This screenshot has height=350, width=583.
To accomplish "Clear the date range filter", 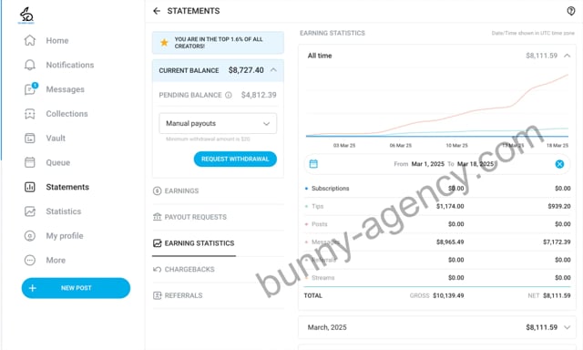I will [x=559, y=164].
